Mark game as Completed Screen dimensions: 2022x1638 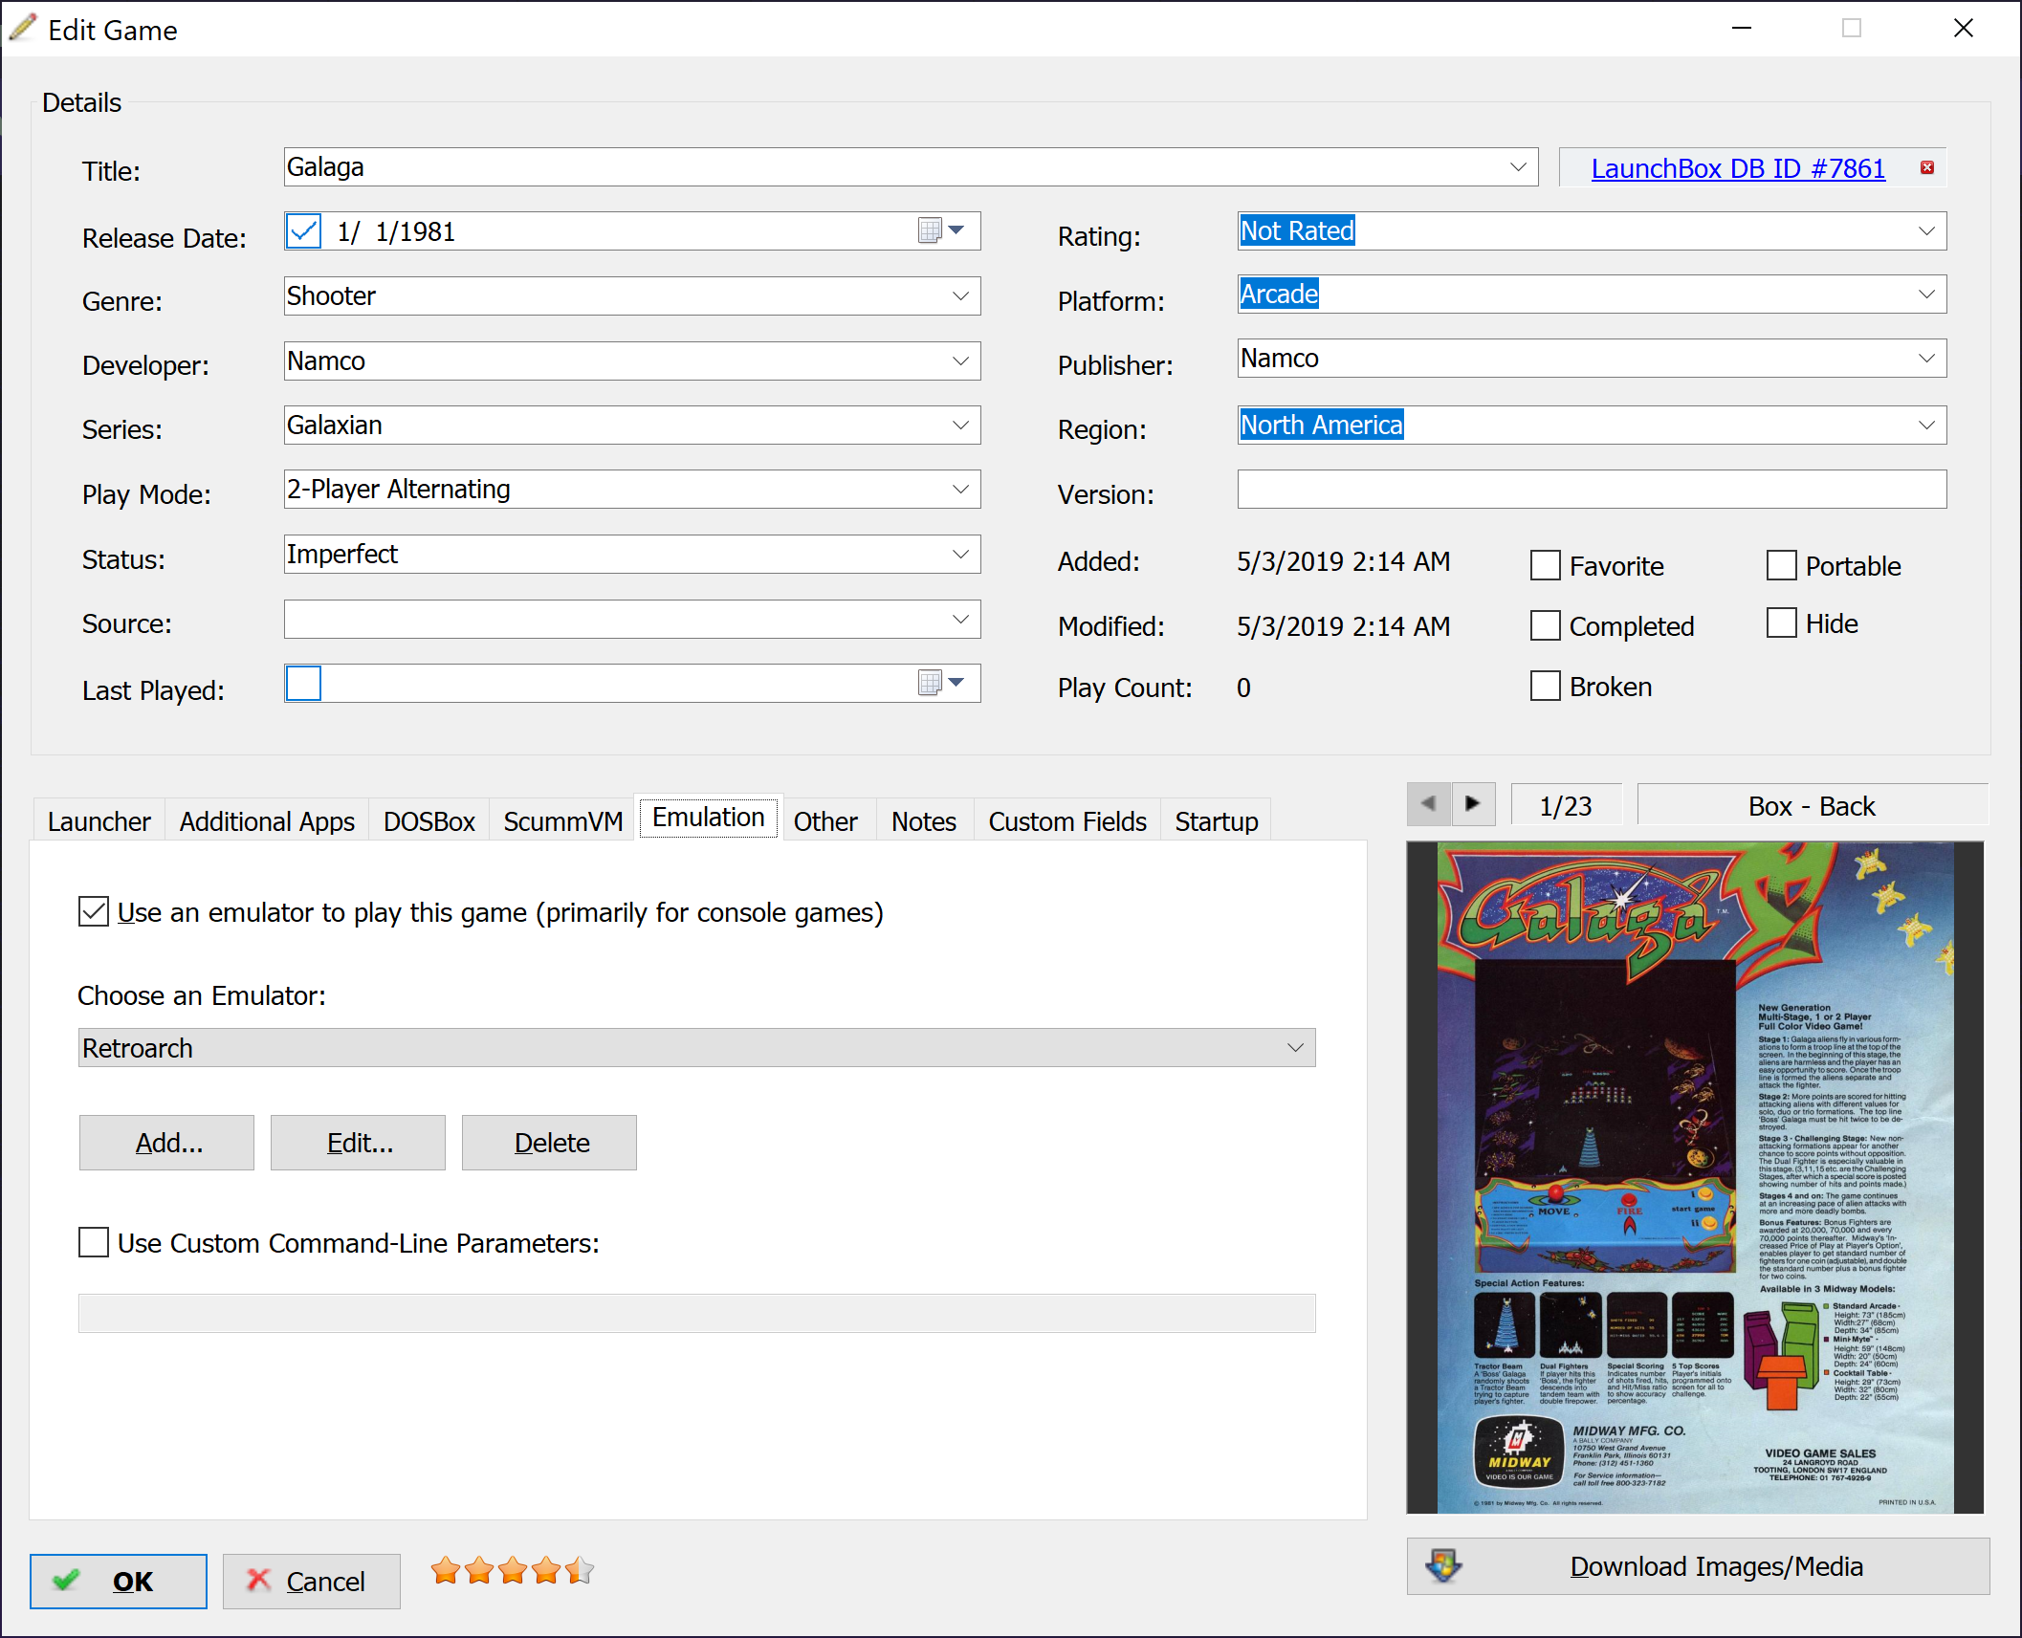tap(1546, 626)
